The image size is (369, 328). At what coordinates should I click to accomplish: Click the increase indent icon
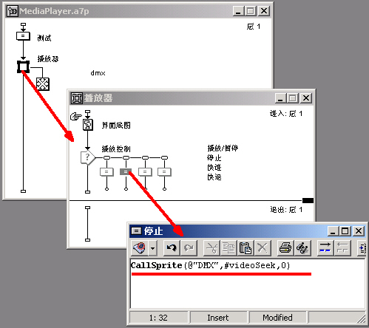tap(325, 247)
